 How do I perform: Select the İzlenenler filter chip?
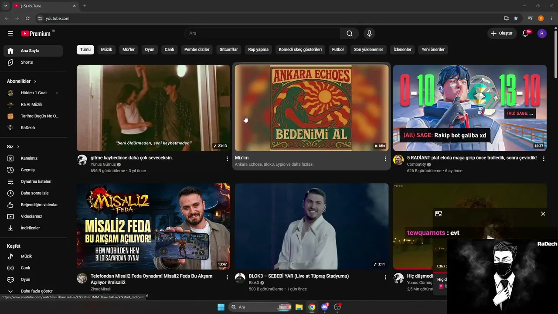pos(402,50)
